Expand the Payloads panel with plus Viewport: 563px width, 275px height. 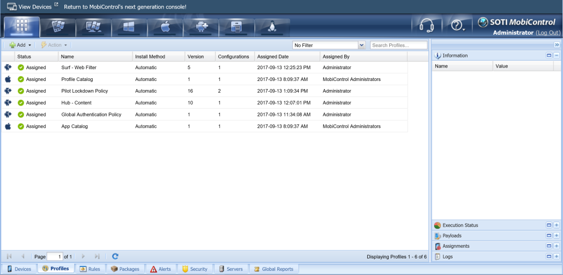click(557, 236)
